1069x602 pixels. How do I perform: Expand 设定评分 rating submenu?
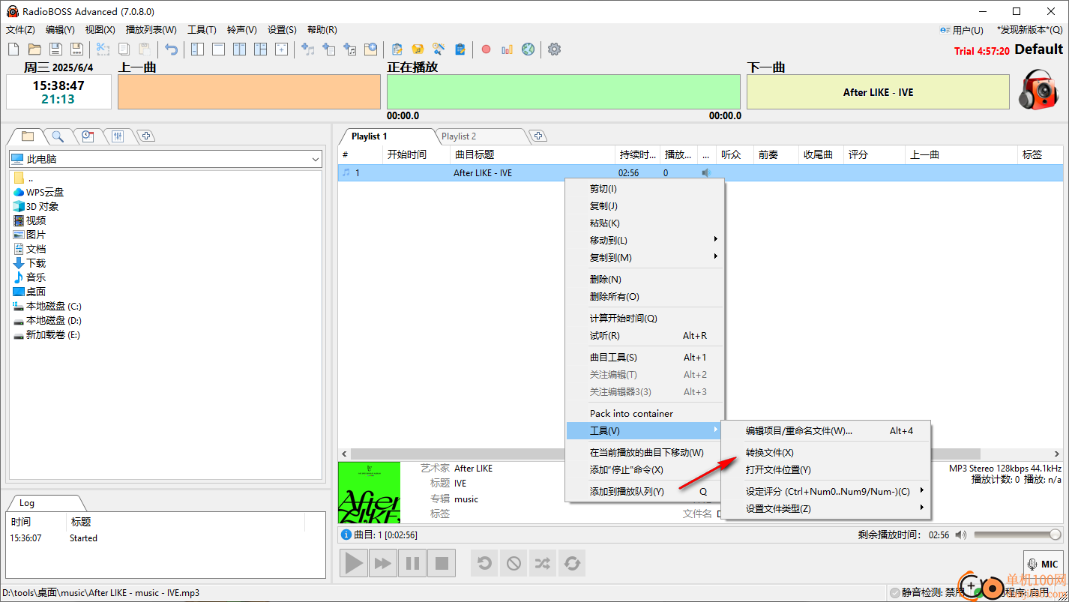[826, 491]
